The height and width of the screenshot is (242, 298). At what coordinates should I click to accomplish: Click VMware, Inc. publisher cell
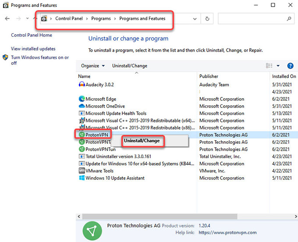212,171
